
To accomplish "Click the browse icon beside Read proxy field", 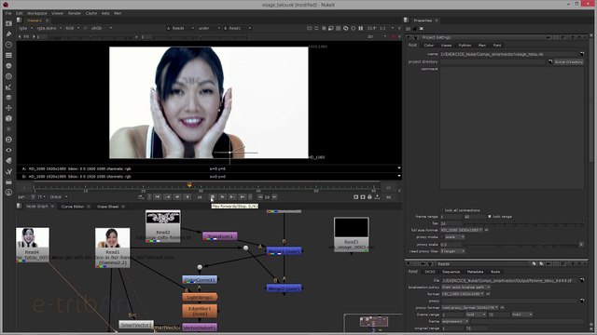I will (x=582, y=301).
